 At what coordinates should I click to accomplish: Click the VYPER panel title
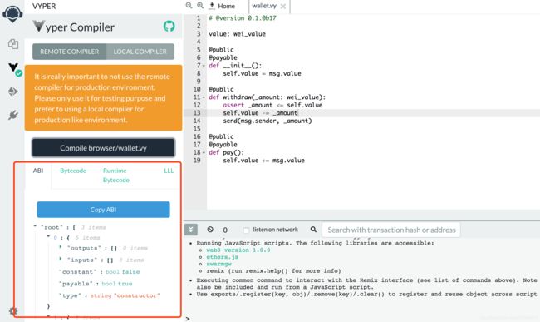[44, 6]
